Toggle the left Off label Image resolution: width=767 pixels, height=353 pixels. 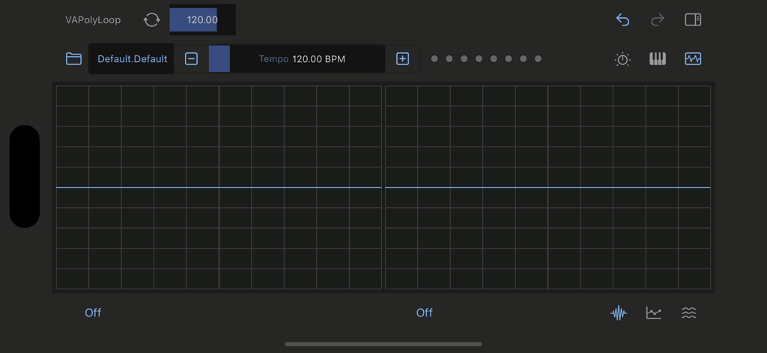click(x=93, y=313)
